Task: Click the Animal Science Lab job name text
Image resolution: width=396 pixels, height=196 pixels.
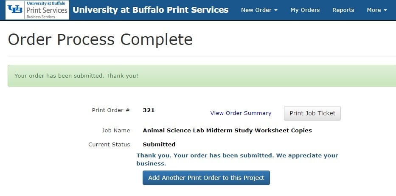Action: (227, 131)
